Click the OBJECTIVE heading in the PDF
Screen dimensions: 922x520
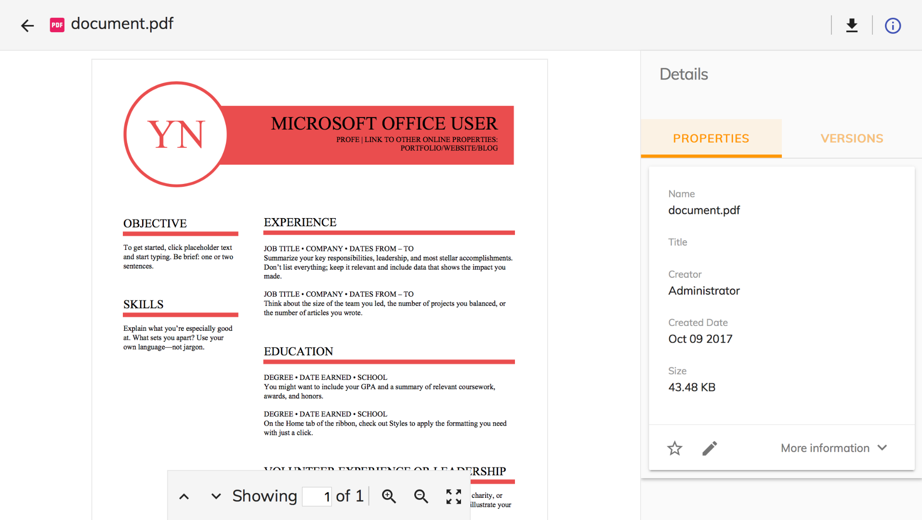pyautogui.click(x=155, y=223)
